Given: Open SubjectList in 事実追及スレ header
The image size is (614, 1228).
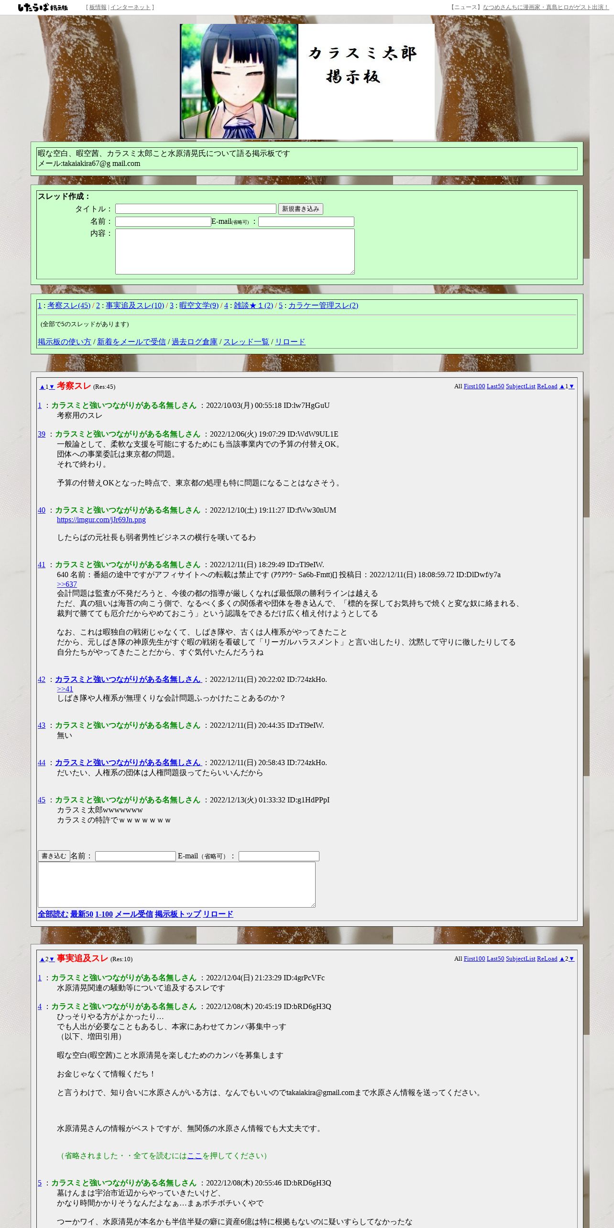Looking at the screenshot, I should 520,959.
